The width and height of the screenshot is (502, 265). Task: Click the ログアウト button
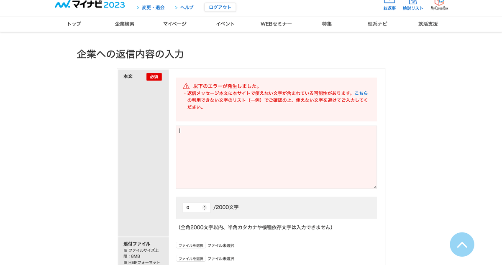coord(220,7)
